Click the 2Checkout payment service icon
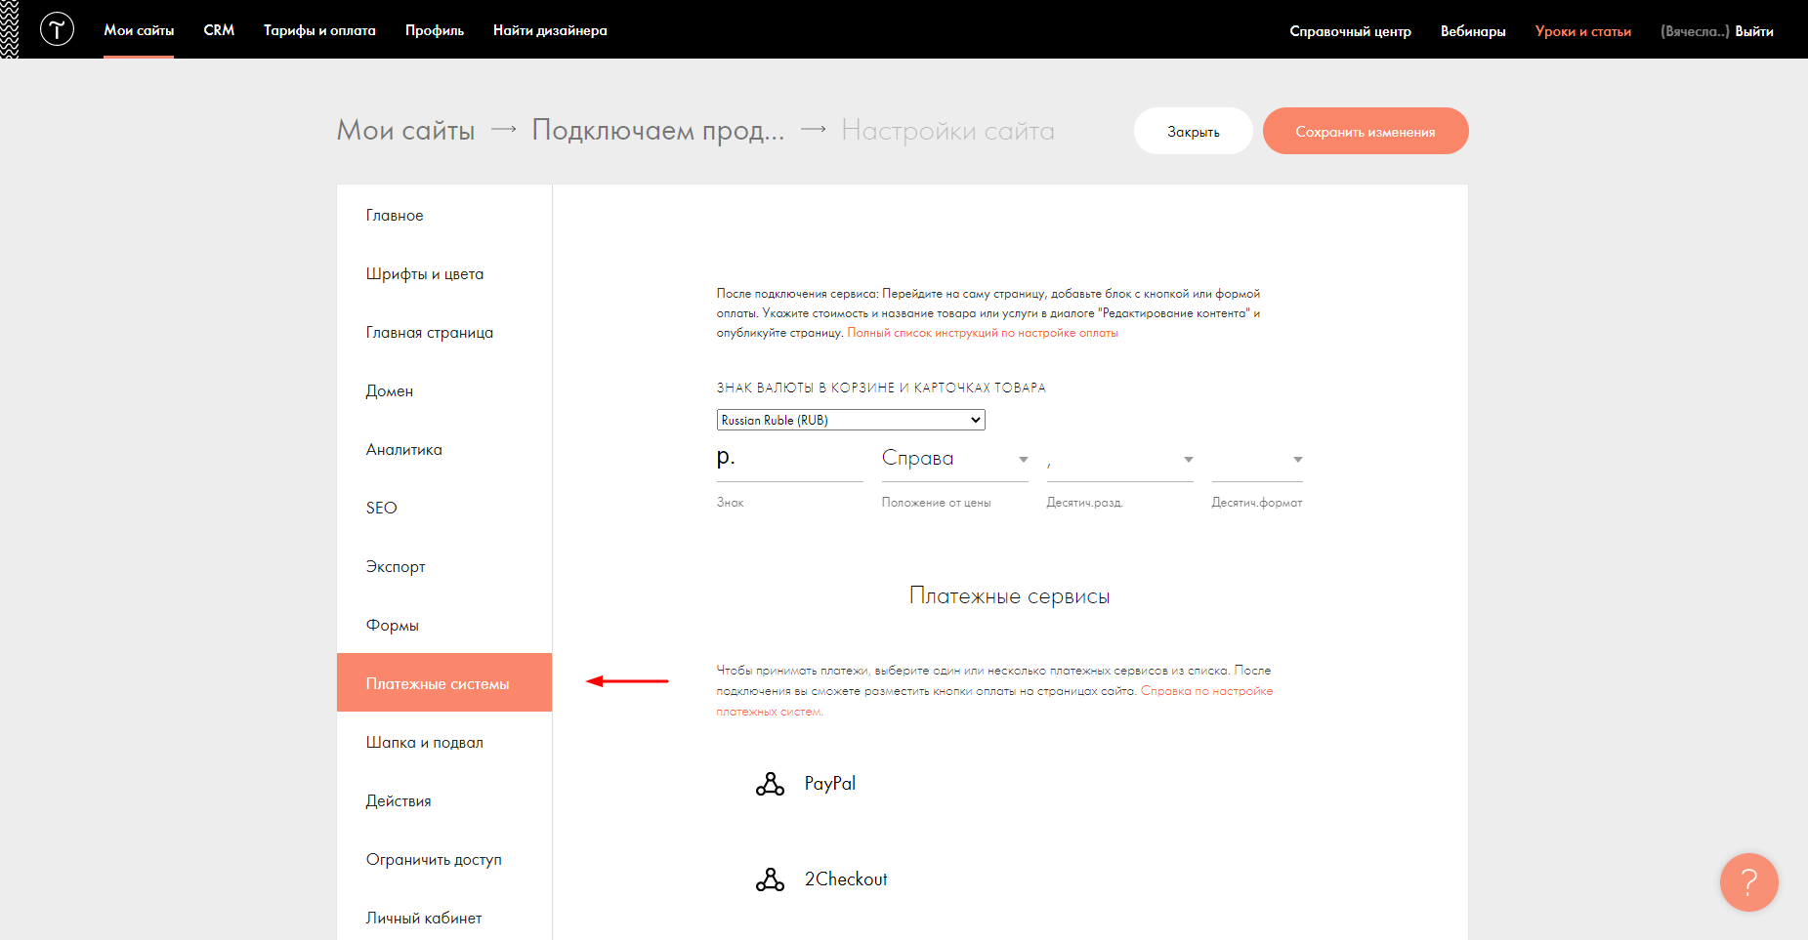 [770, 879]
